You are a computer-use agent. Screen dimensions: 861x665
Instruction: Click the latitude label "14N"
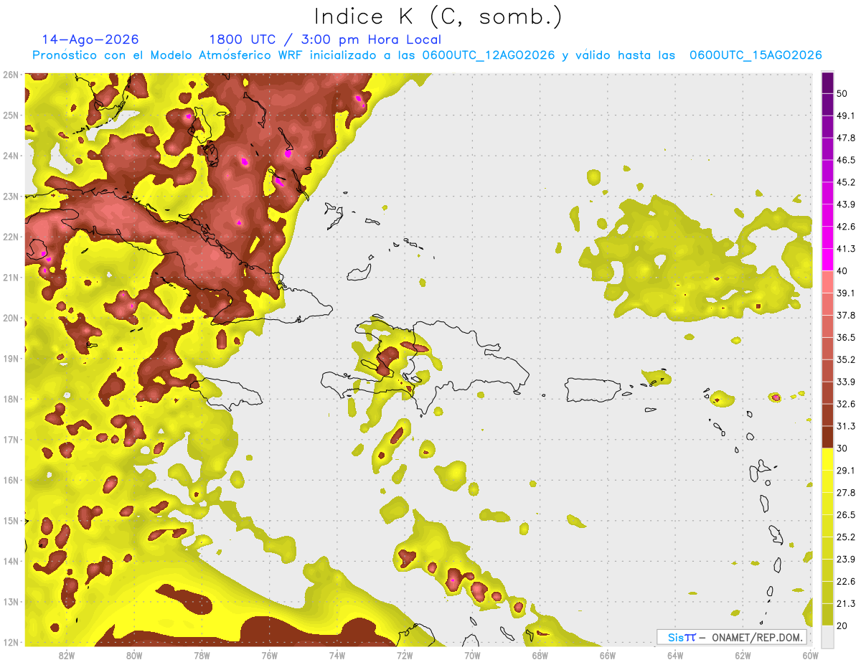[11, 561]
